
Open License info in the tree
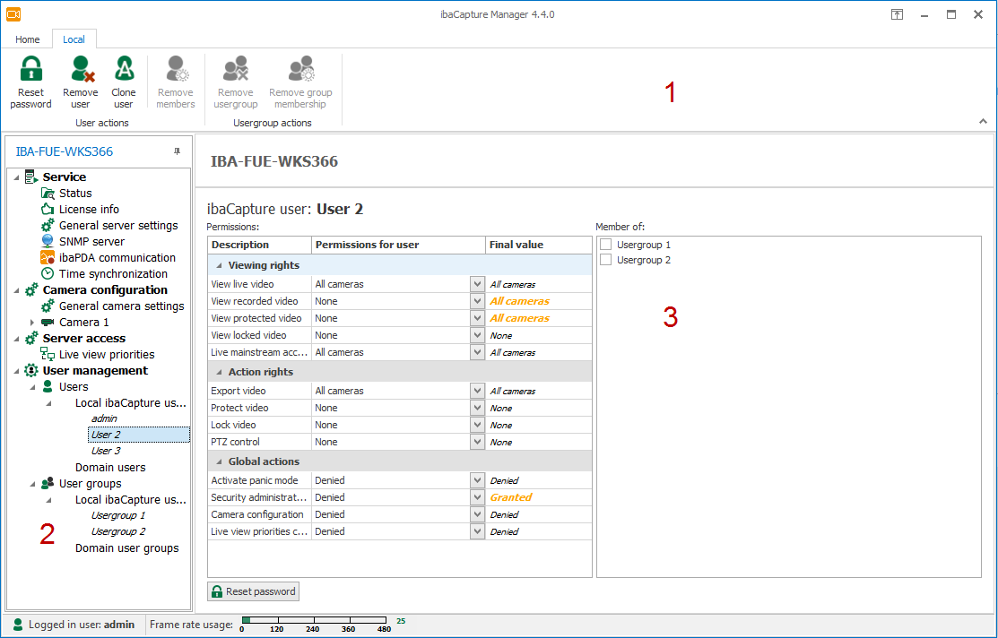click(x=89, y=209)
